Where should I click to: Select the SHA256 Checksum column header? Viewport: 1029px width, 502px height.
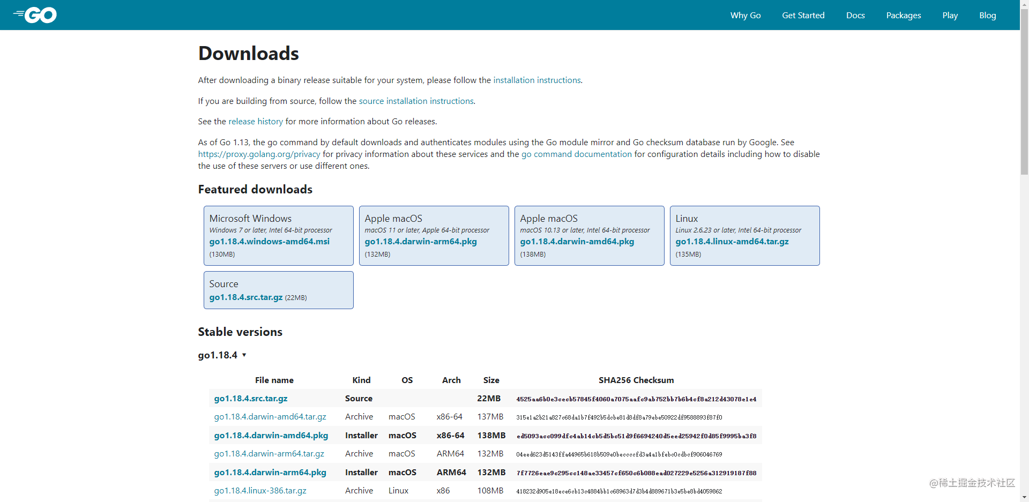click(636, 380)
